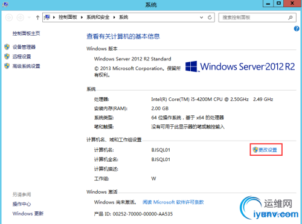This screenshot has width=302, height=224.
Task: Open 阅读 Microsoft 软件许可条款 link
Action: [173, 202]
